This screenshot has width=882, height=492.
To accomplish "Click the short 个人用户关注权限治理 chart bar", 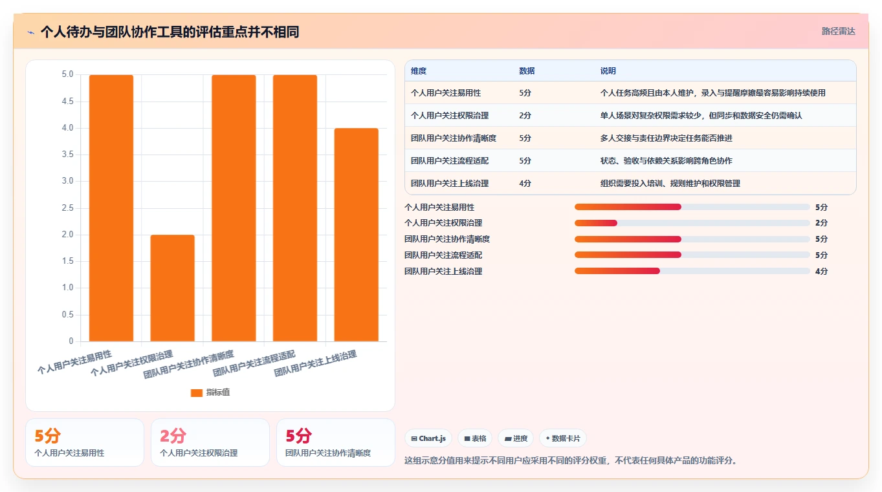I will 172,288.
